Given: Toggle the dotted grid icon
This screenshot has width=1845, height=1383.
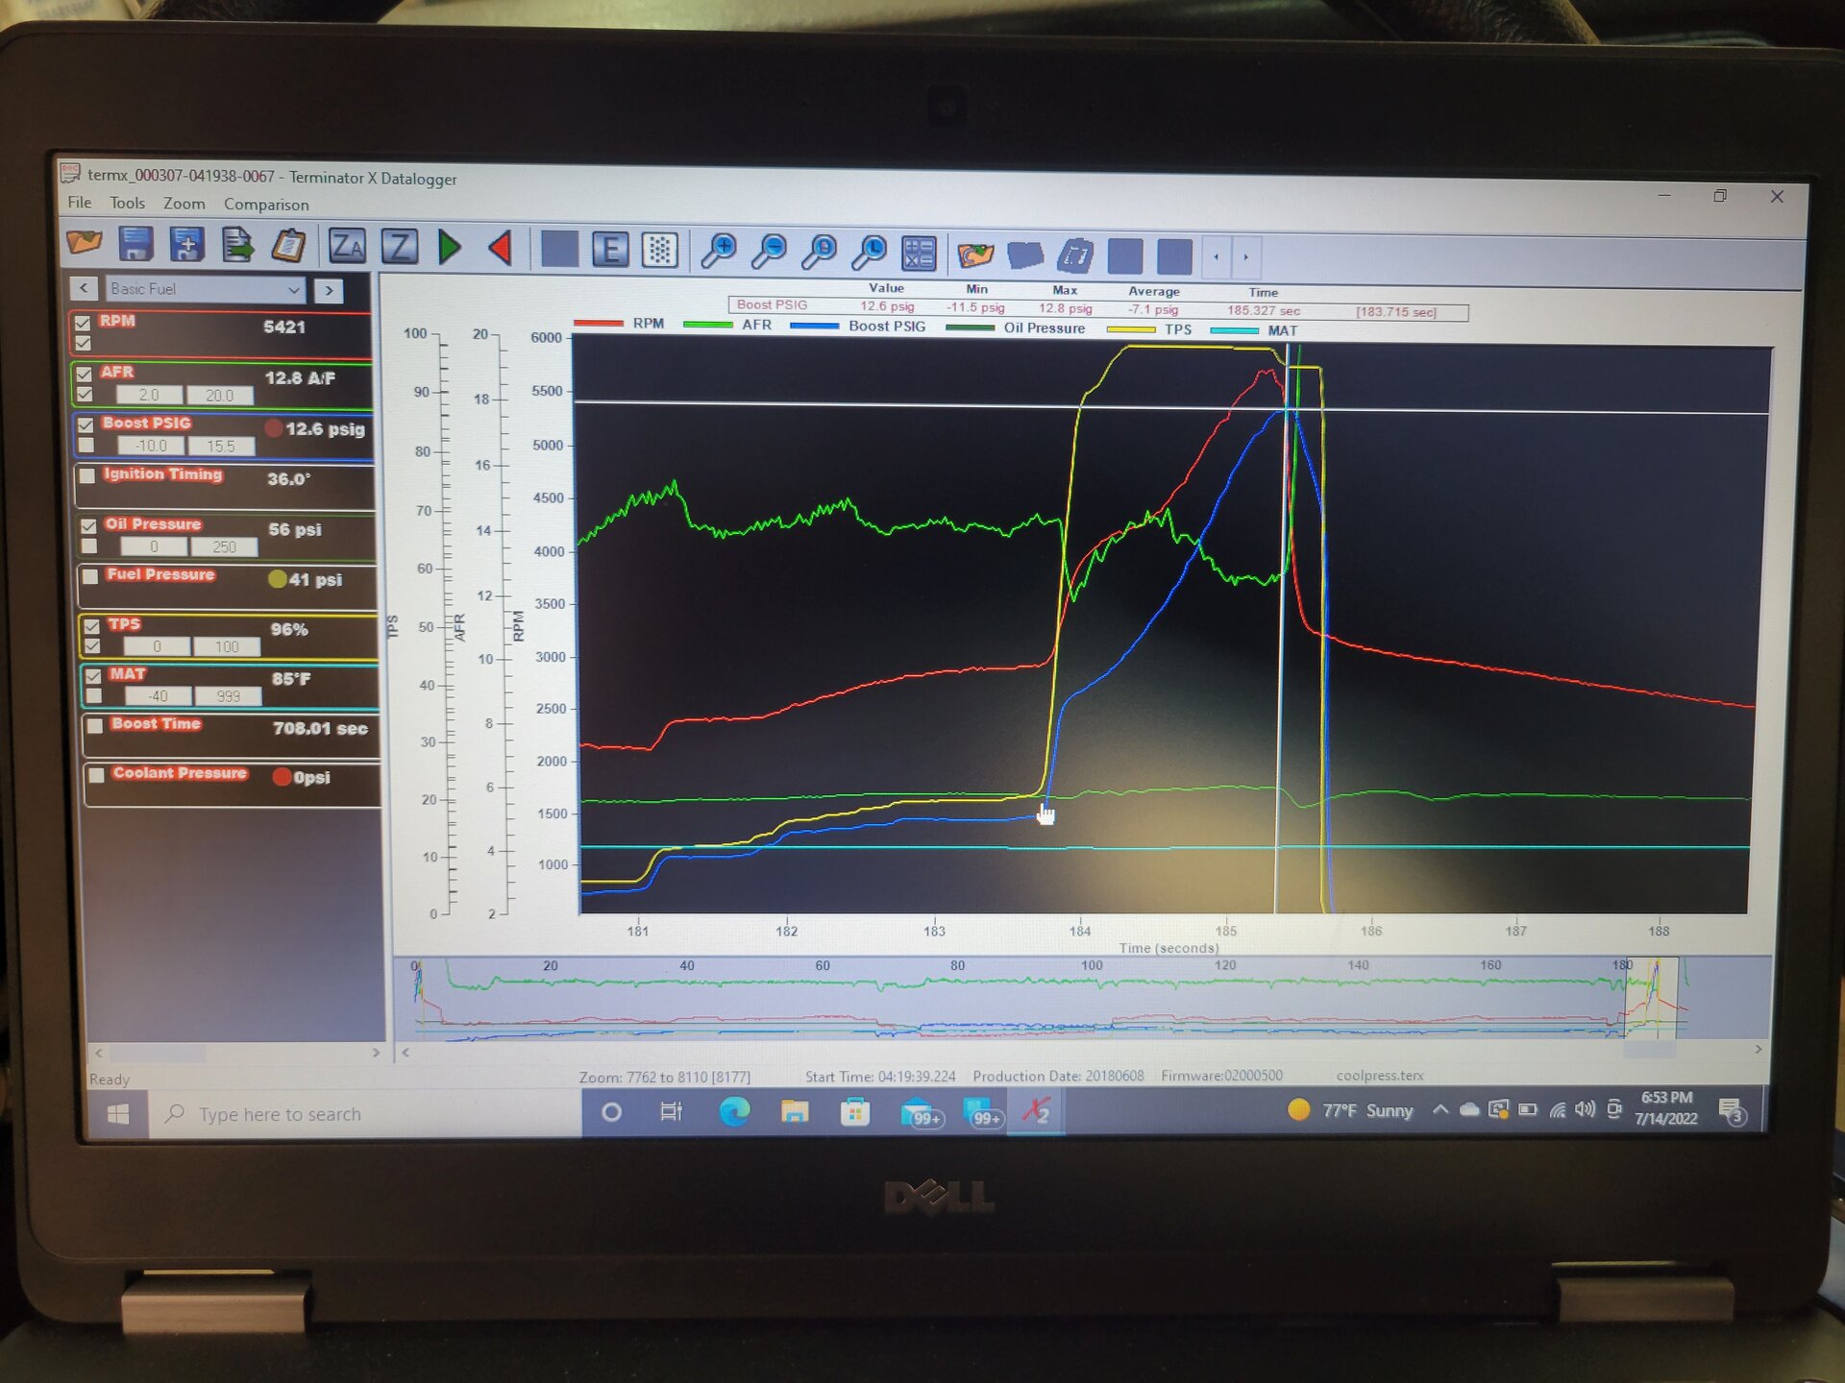Looking at the screenshot, I should [659, 251].
